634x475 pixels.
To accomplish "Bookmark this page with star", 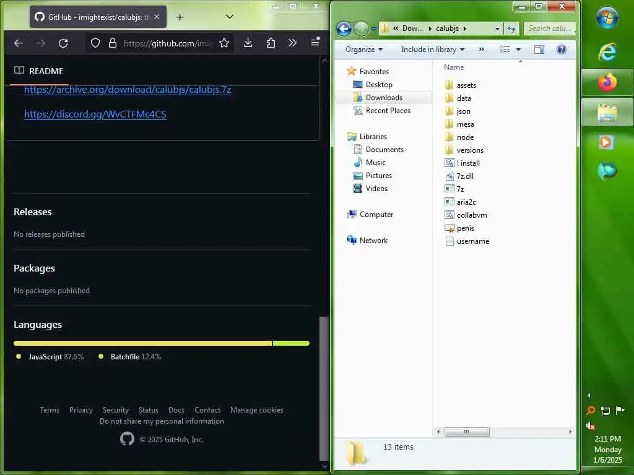I will pyautogui.click(x=224, y=43).
